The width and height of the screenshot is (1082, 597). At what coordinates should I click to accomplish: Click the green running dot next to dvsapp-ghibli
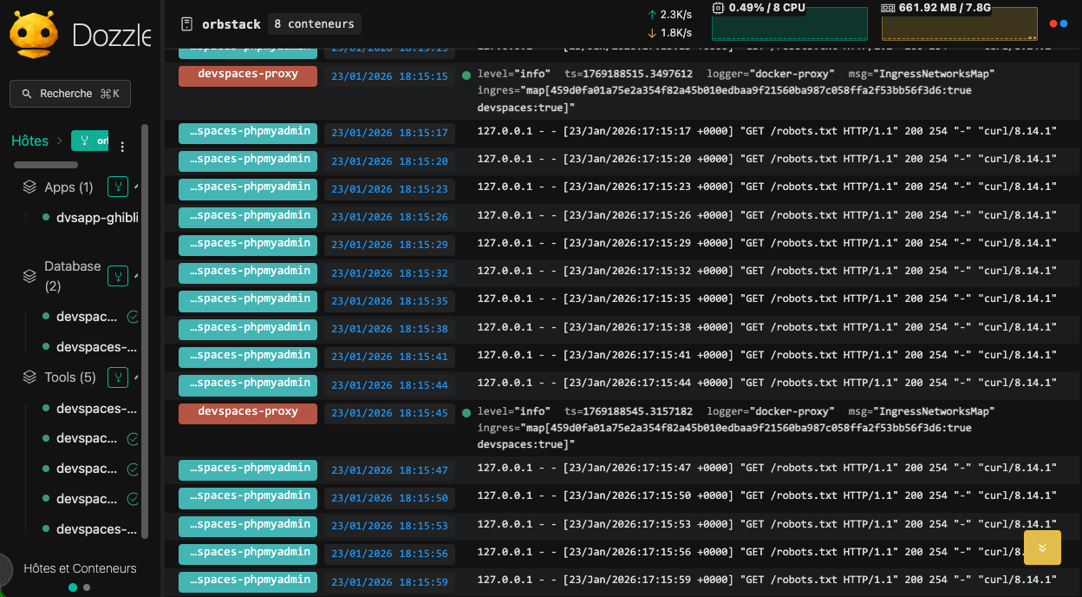coord(46,218)
